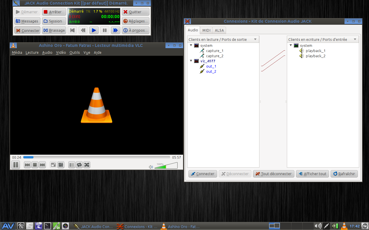Viewport: 369px width, 230px height.
Task: Open JACK Session button
Action: tap(54, 21)
